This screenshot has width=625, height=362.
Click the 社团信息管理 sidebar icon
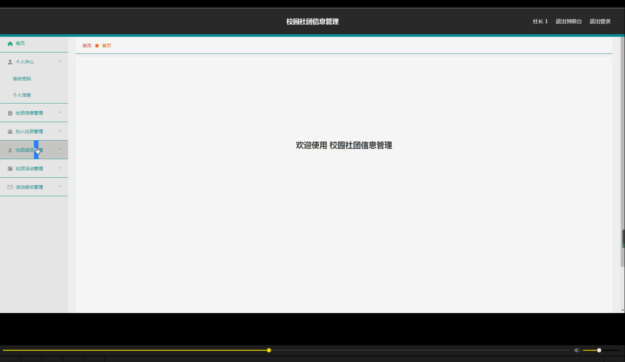pyautogui.click(x=9, y=113)
